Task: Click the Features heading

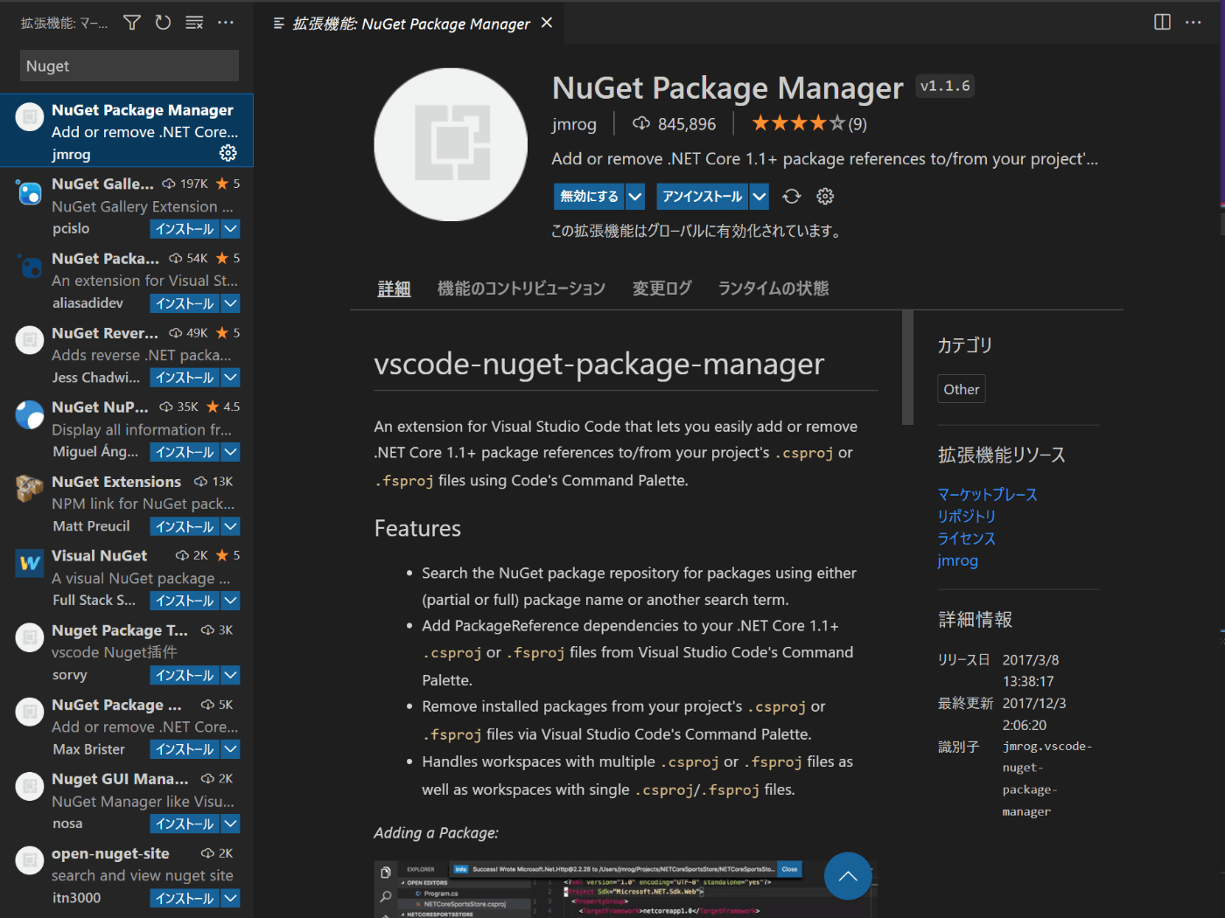Action: point(417,528)
